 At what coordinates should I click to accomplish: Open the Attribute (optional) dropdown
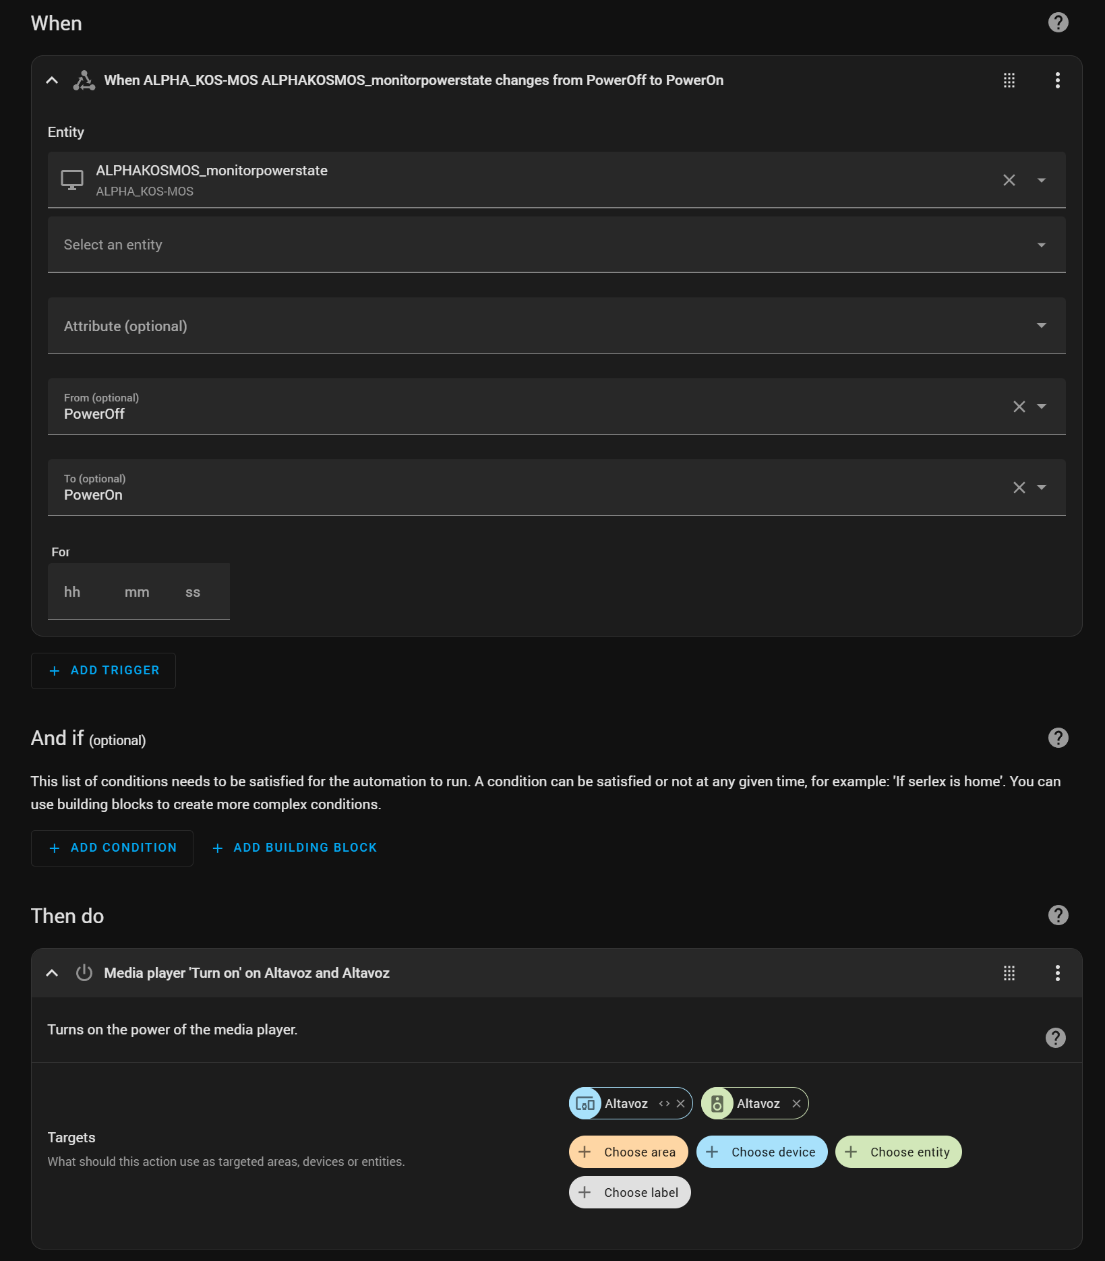[x=556, y=326]
